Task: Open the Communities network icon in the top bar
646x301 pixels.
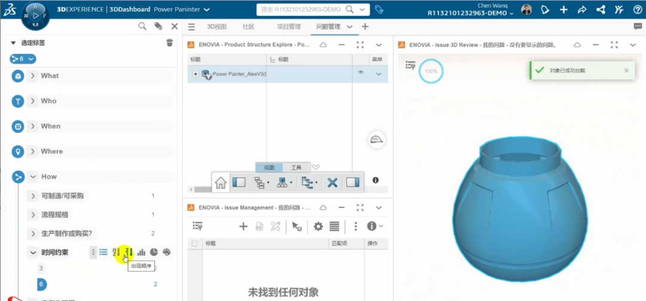Action: tap(601, 10)
